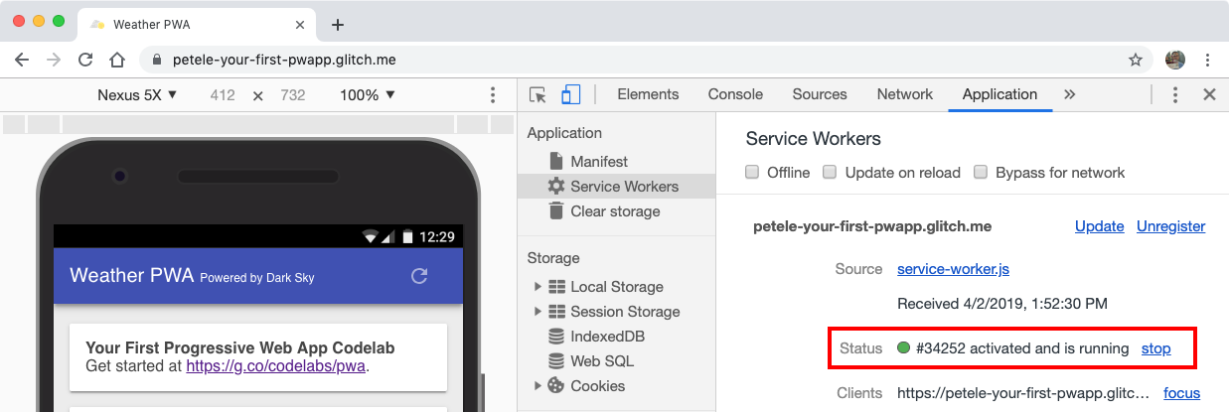Click the browser home button
Image resolution: width=1229 pixels, height=412 pixels.
117,60
